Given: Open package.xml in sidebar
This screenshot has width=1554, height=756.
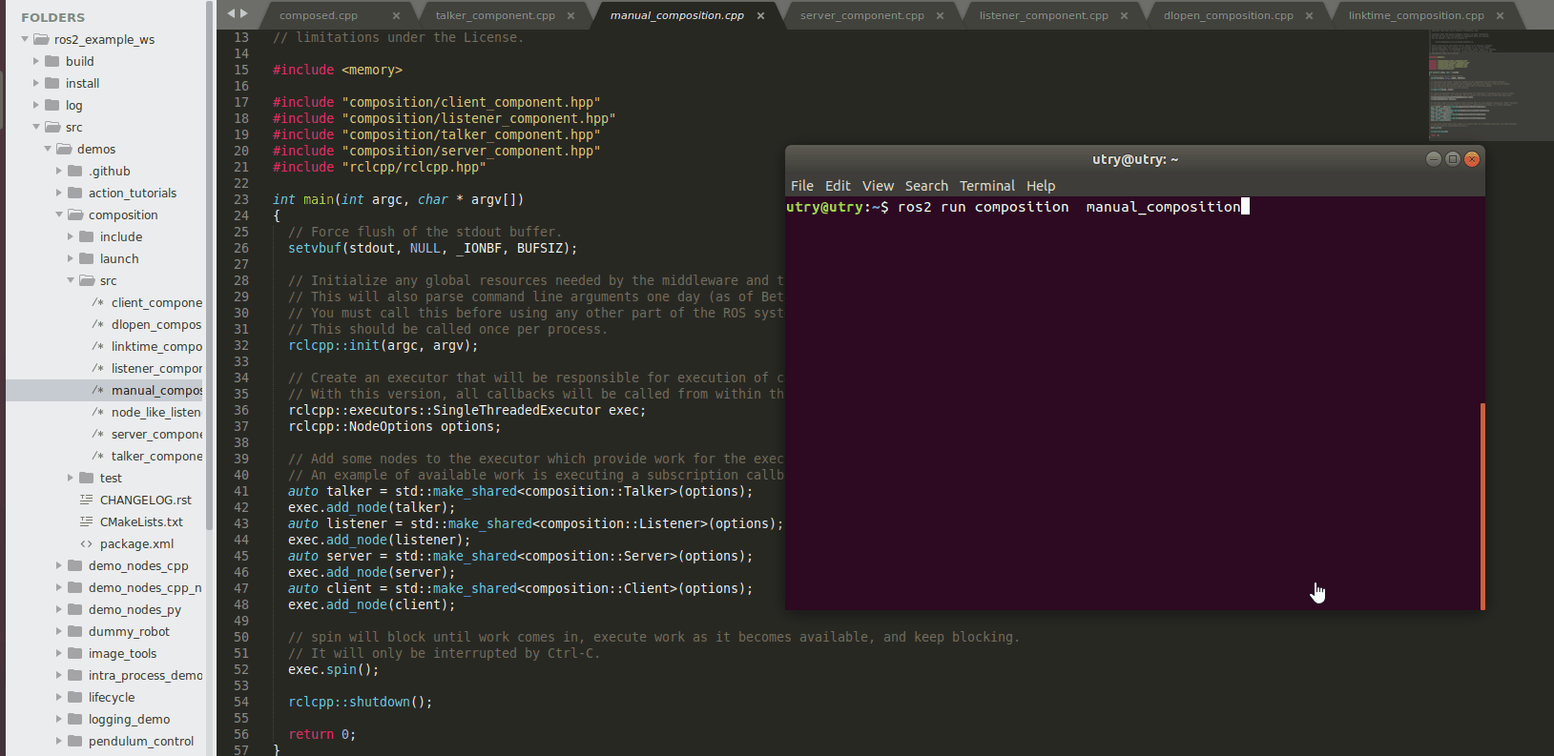Looking at the screenshot, I should click(136, 543).
